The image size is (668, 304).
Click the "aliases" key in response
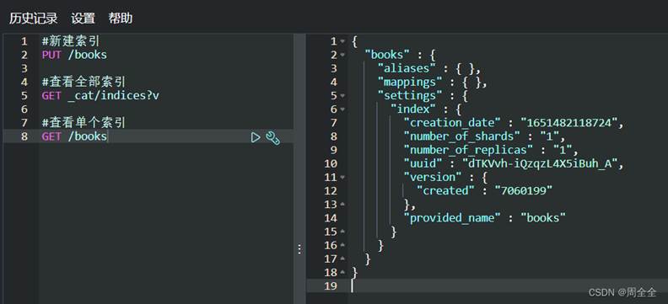(x=407, y=68)
